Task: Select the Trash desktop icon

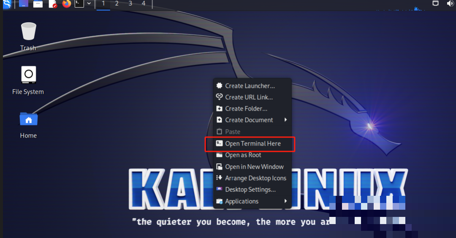Action: tap(28, 37)
